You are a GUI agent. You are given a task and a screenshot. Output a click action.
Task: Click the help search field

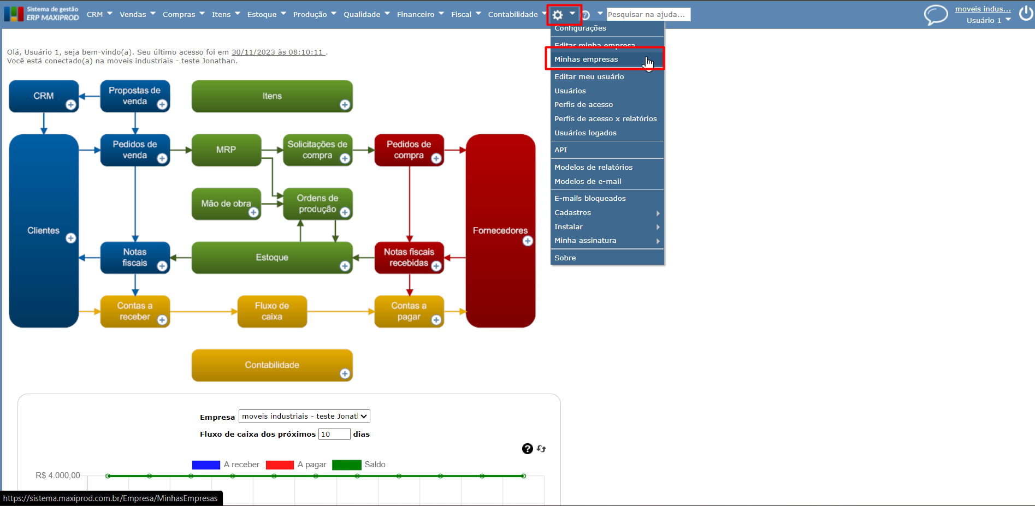(648, 14)
